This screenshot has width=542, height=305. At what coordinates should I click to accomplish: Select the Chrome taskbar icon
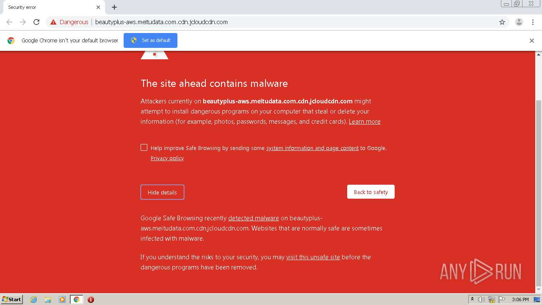[76, 299]
